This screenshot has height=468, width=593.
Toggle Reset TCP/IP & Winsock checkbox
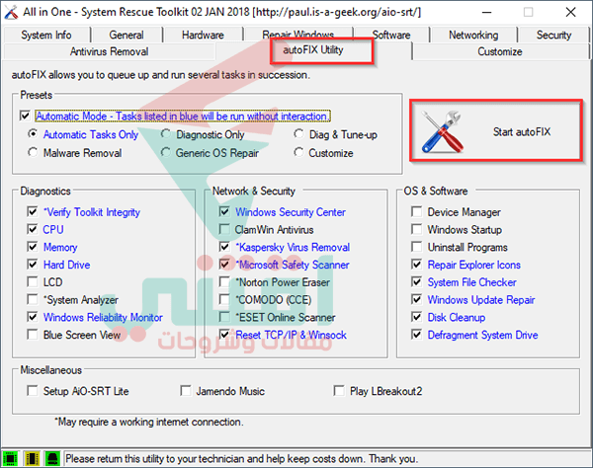[x=224, y=335]
